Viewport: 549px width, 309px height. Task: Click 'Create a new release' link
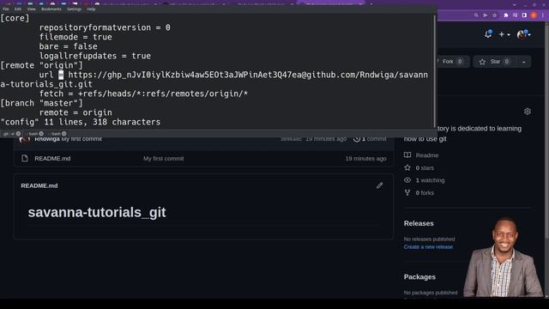[428, 247]
